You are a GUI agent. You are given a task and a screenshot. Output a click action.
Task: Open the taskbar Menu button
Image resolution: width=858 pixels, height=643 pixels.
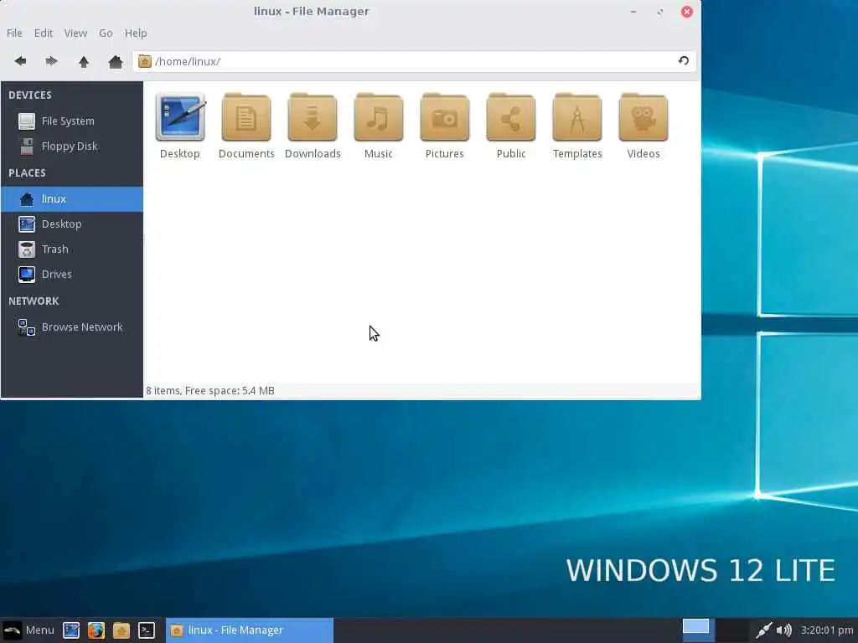click(28, 630)
